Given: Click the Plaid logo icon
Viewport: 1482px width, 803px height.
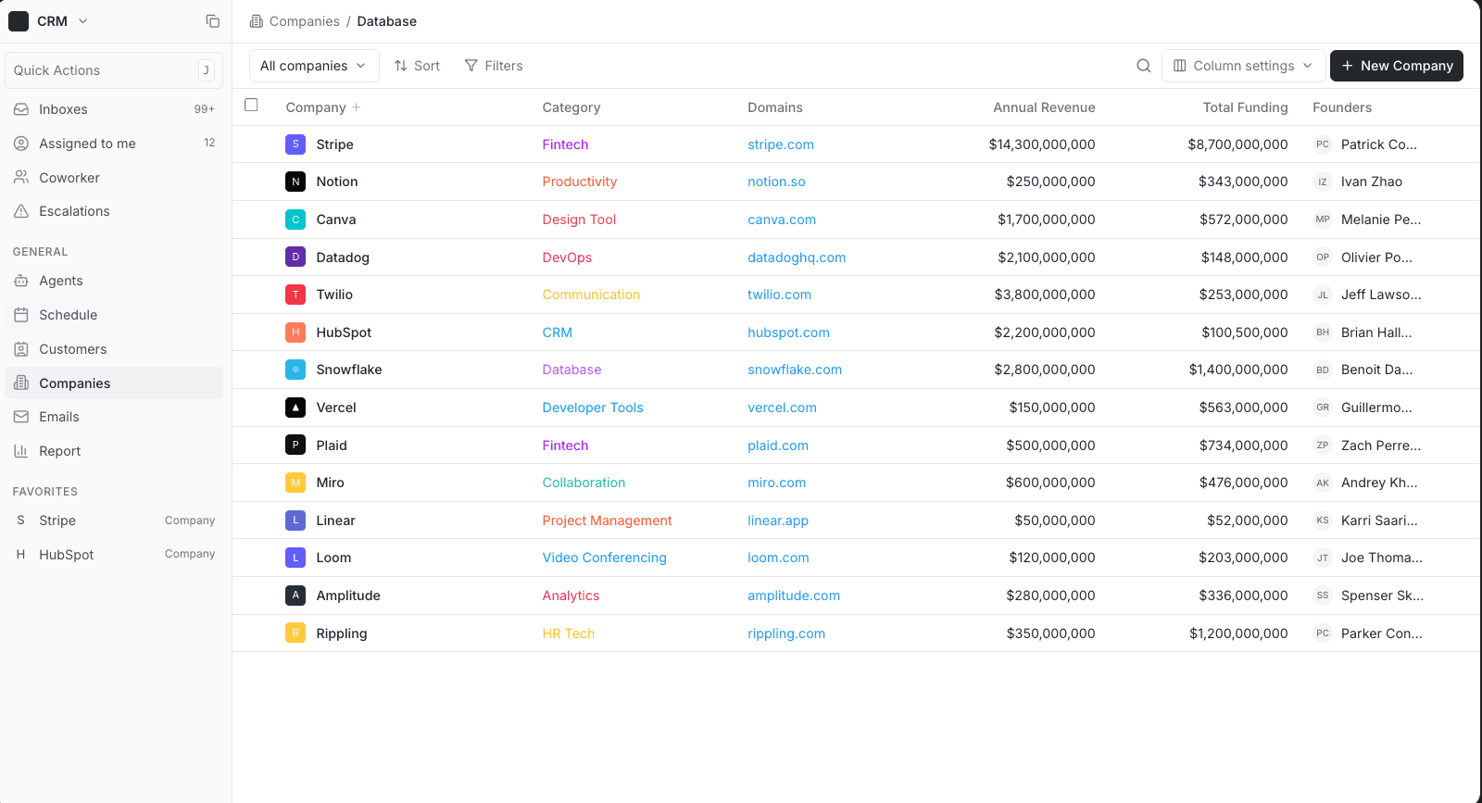Looking at the screenshot, I should tap(295, 445).
